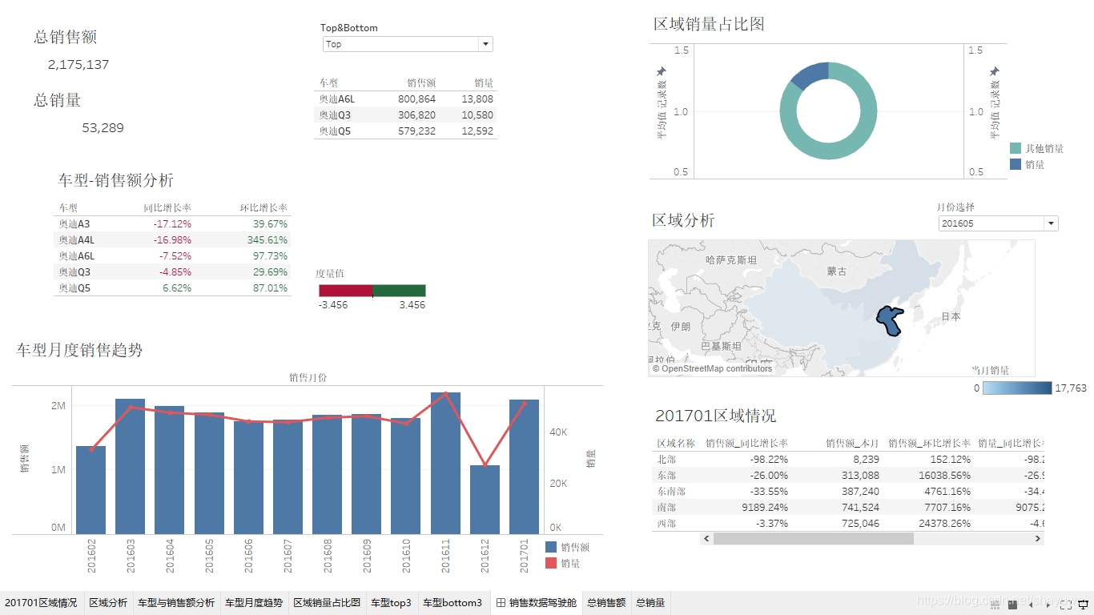
Task: Open the 车型bottom3 tab
Action: point(452,603)
